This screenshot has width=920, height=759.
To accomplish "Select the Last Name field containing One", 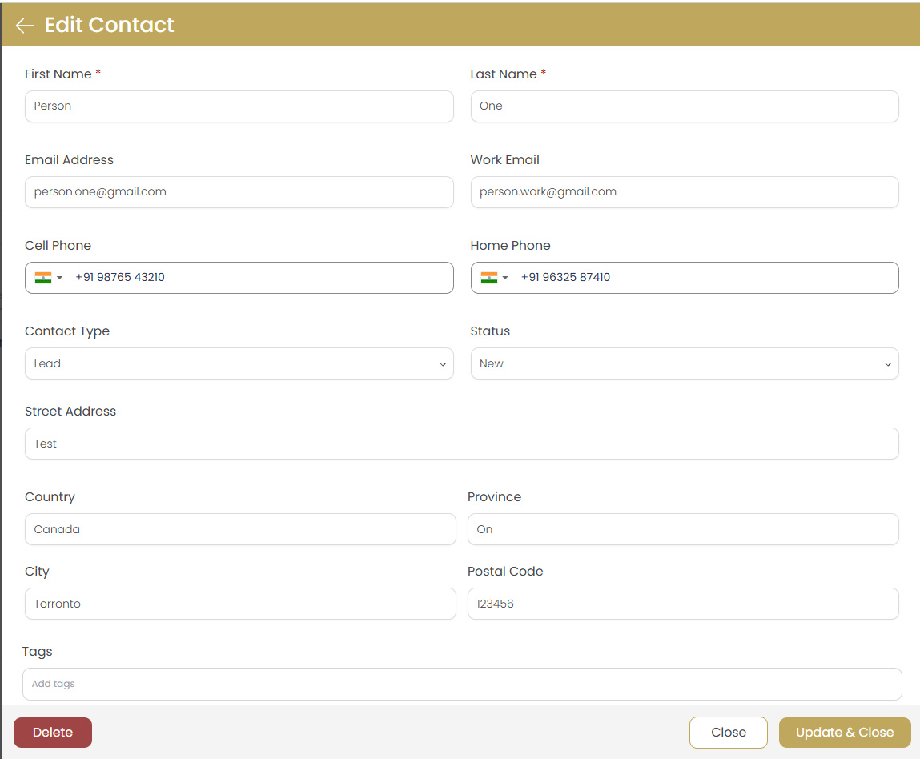I will click(684, 106).
